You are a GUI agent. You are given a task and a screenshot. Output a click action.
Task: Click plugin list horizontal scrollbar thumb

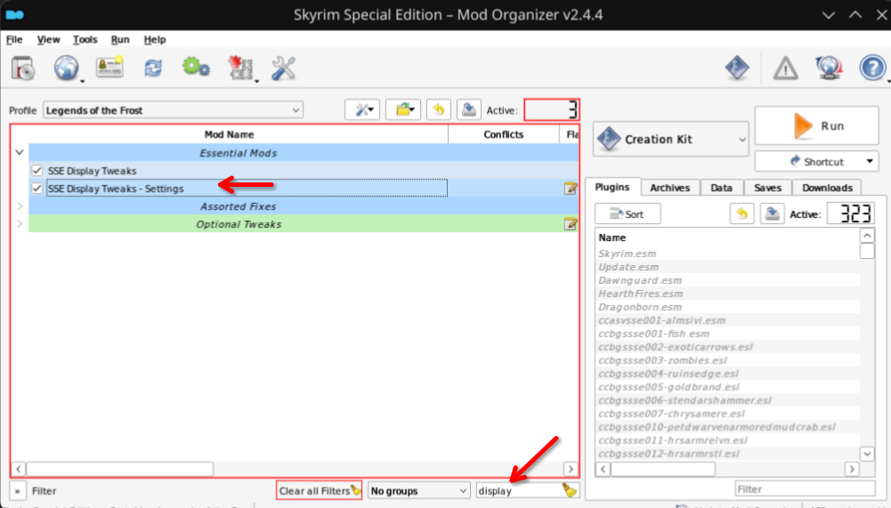[x=662, y=469]
